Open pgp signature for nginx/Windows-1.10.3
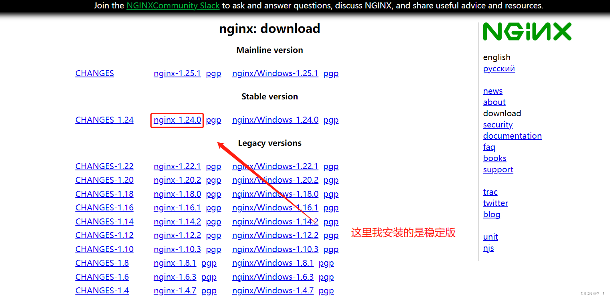The height and width of the screenshot is (299, 610). (331, 250)
